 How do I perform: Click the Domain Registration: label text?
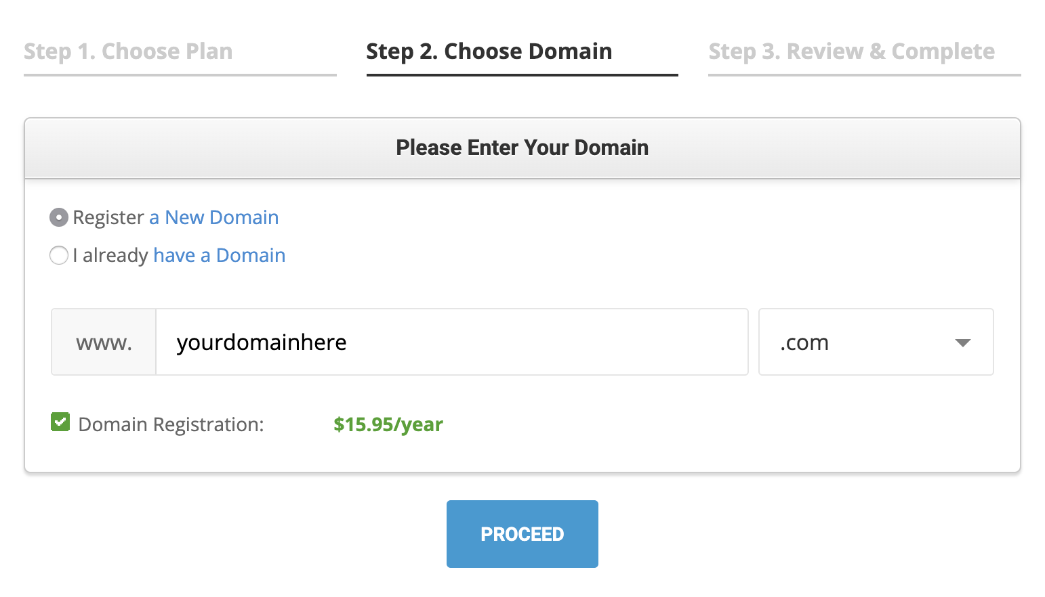pos(171,424)
